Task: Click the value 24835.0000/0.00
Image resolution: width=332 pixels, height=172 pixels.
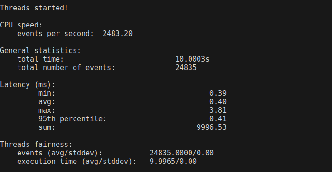Action: pyautogui.click(x=181, y=153)
